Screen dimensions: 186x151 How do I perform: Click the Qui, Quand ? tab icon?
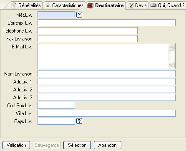coord(153,5)
